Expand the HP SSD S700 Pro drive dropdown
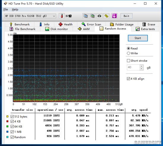Image resolution: width=163 pixels, height=146 pixels. click(x=54, y=16)
